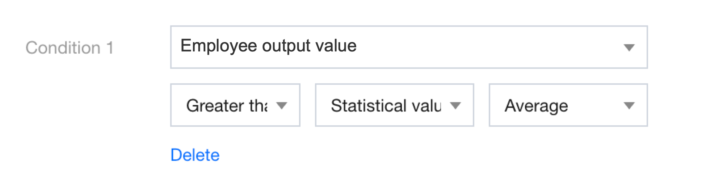This screenshot has width=727, height=184.
Task: Click the 'Employee output value' text
Action: pyautogui.click(x=268, y=46)
